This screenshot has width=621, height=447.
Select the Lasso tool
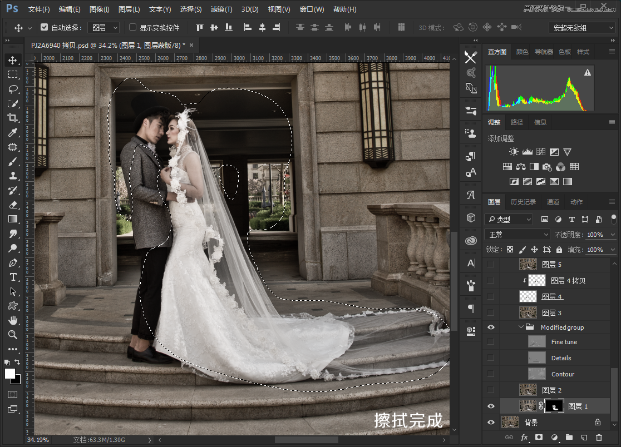click(13, 89)
